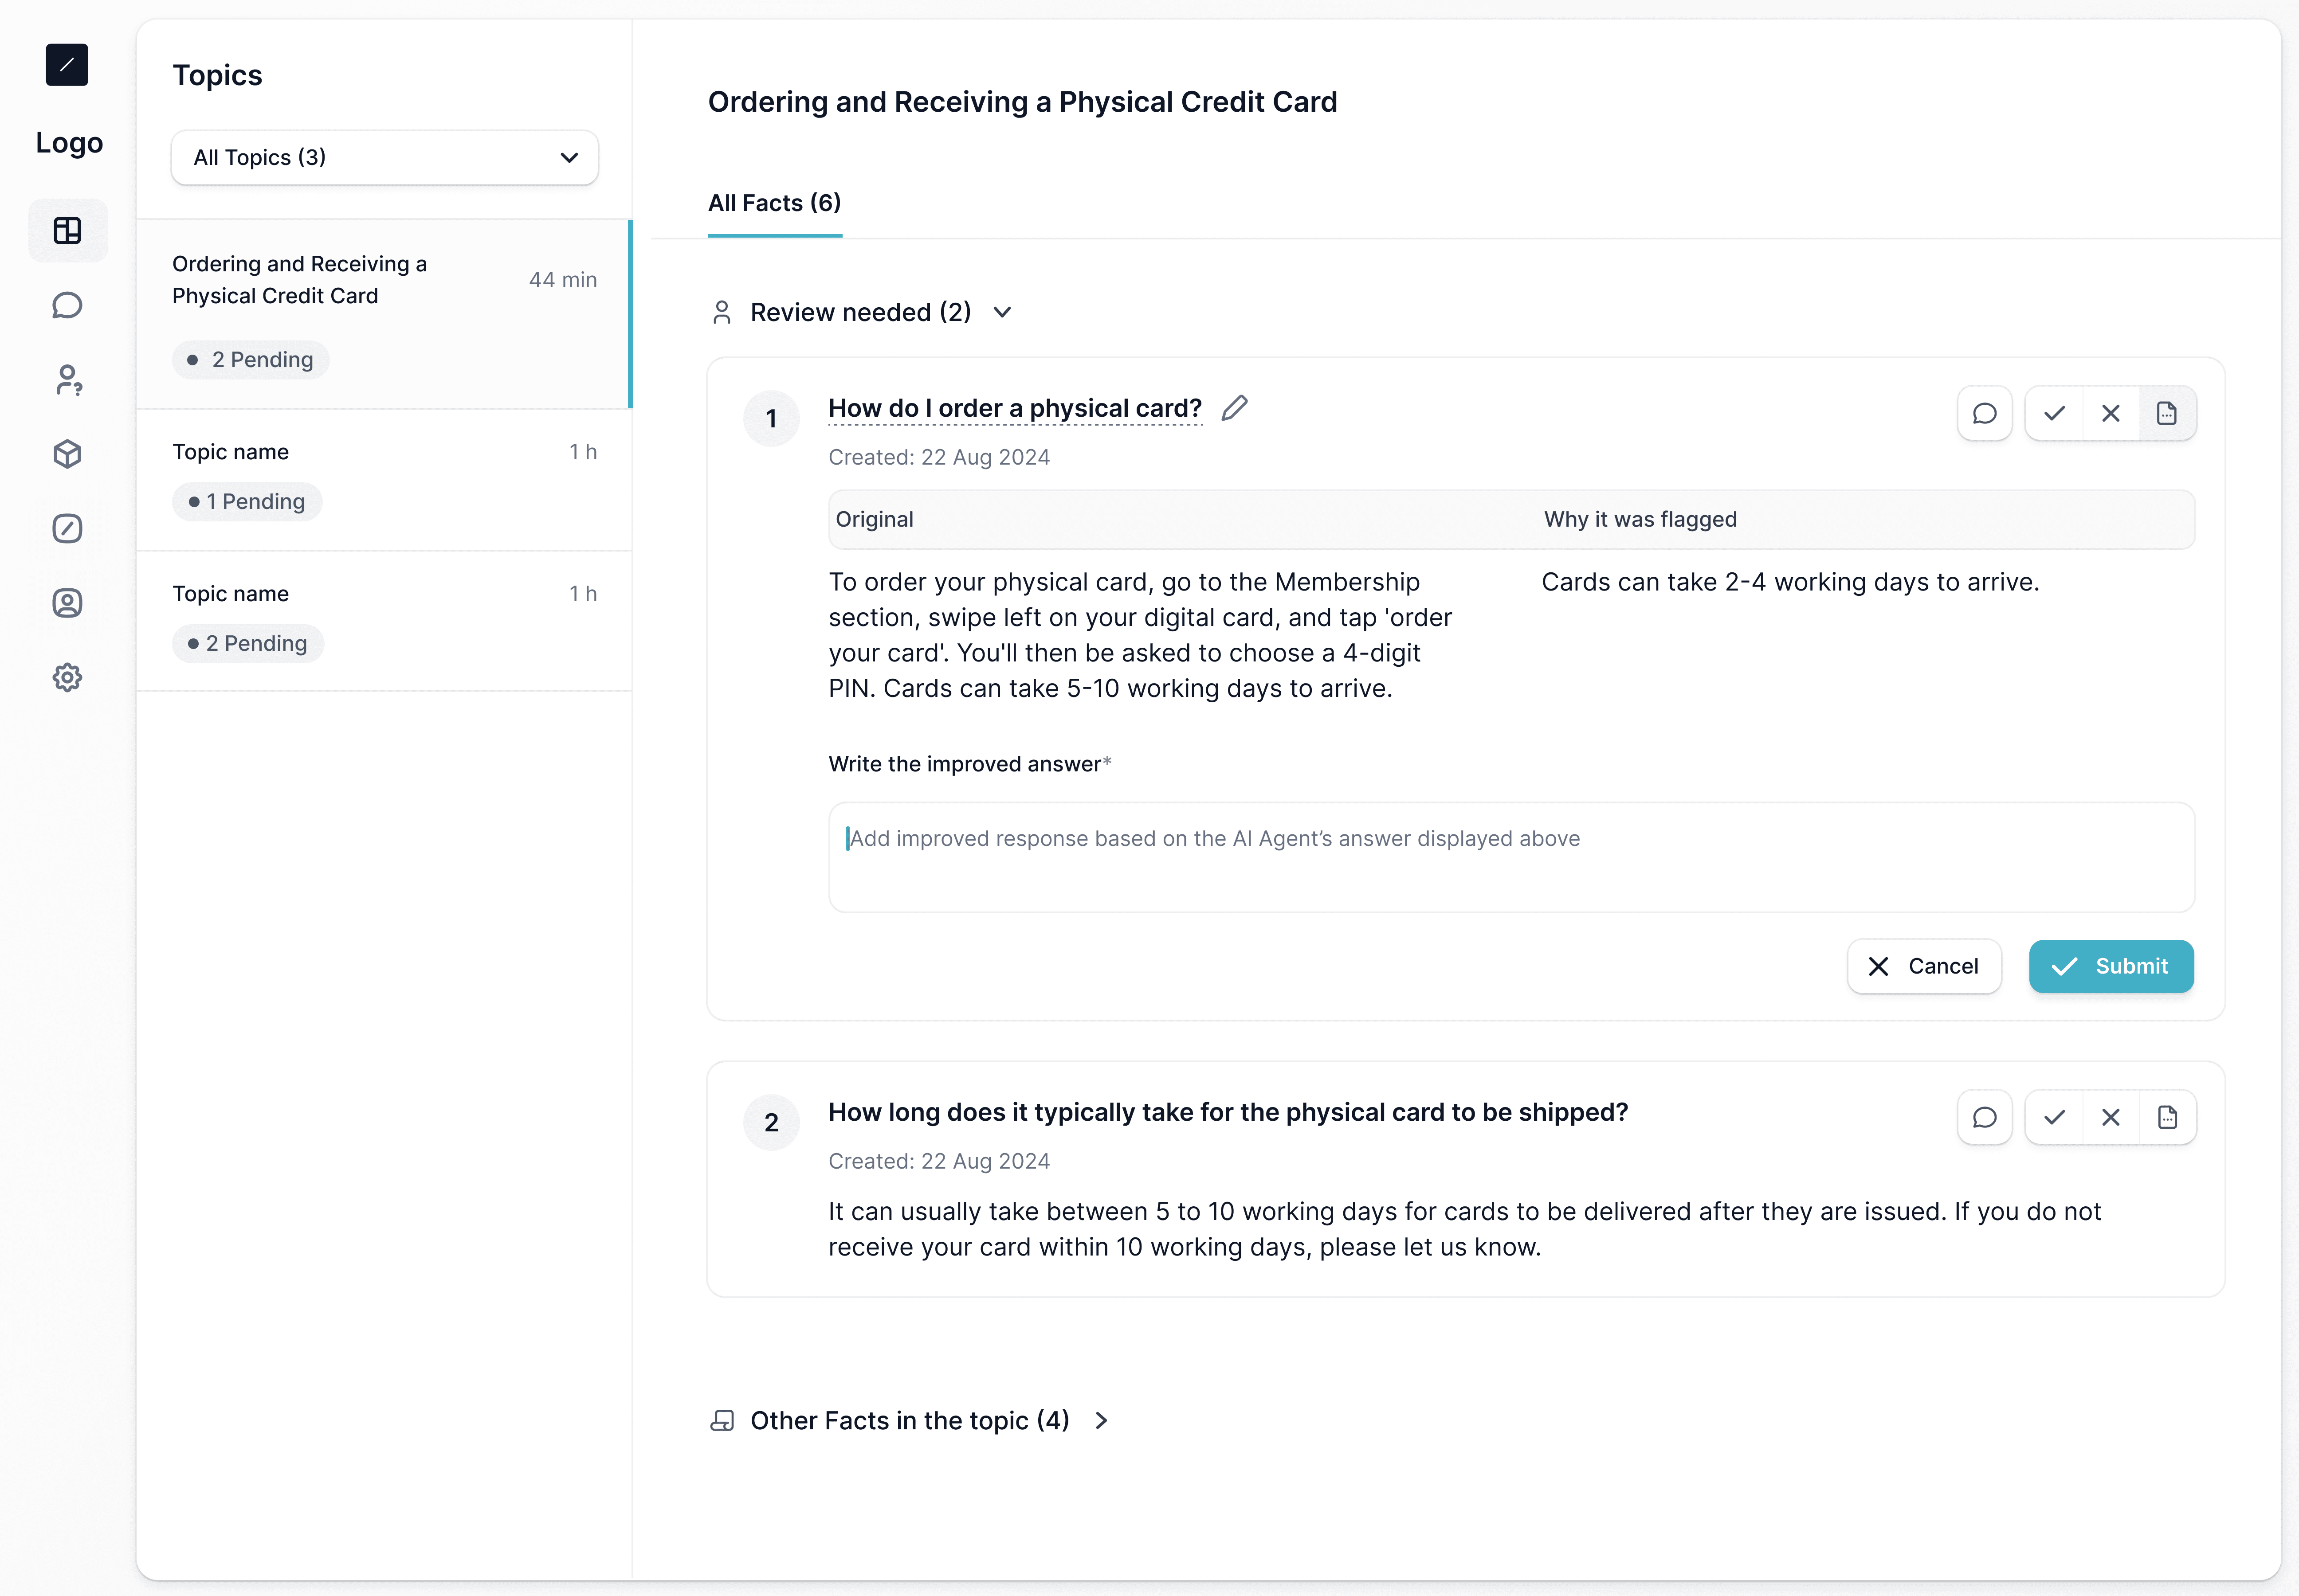Approve fact 2 with the checkmark icon
Image resolution: width=2299 pixels, height=1596 pixels.
tap(2054, 1118)
